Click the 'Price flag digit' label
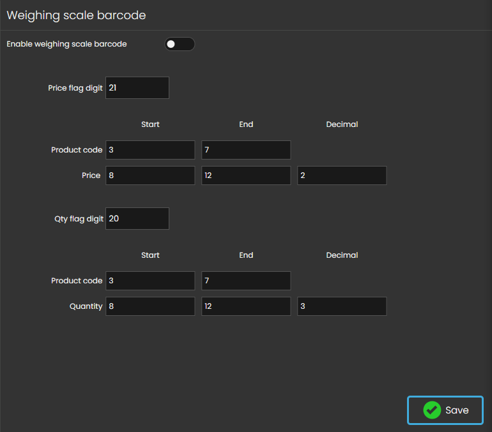Screen dimensions: 492x432 (75, 88)
